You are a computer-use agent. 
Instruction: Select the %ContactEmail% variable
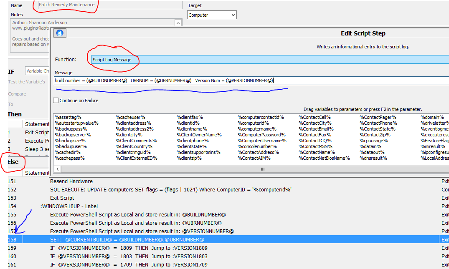point(316,129)
